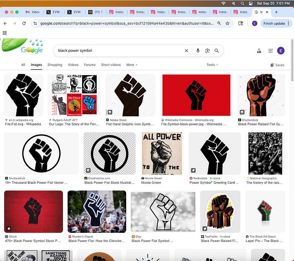Expand the Tools dropdown
This screenshot has width=294, height=261.
coord(212,65)
